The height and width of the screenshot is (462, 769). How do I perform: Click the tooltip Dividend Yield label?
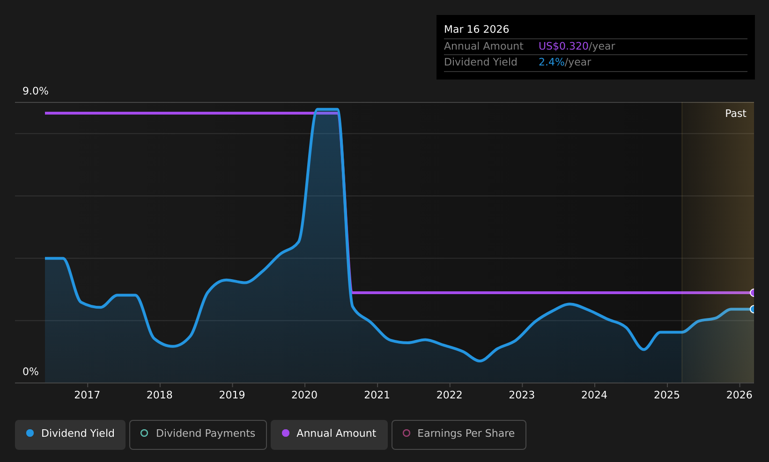481,62
